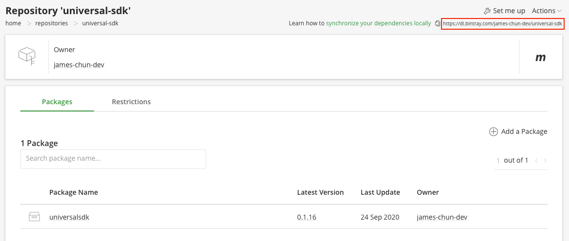Image resolution: width=569 pixels, height=241 pixels.
Task: Switch to the Packages tab
Action: point(57,102)
